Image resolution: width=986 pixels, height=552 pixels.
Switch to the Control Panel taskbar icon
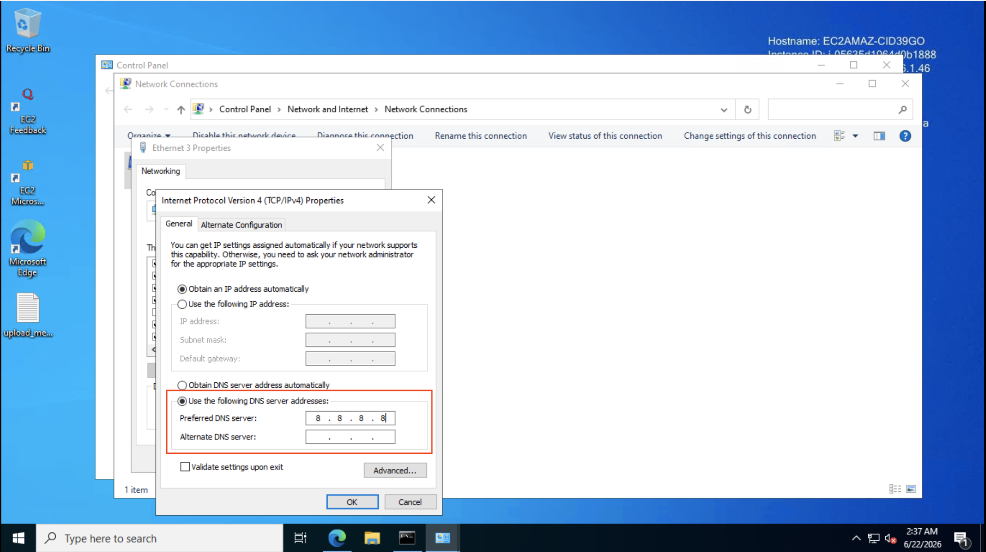coord(442,538)
